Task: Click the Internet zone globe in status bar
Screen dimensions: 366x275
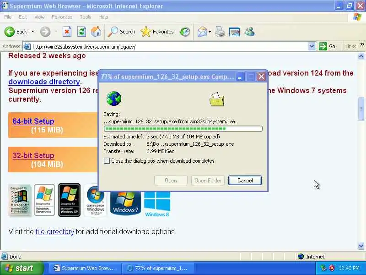Action: [301, 257]
